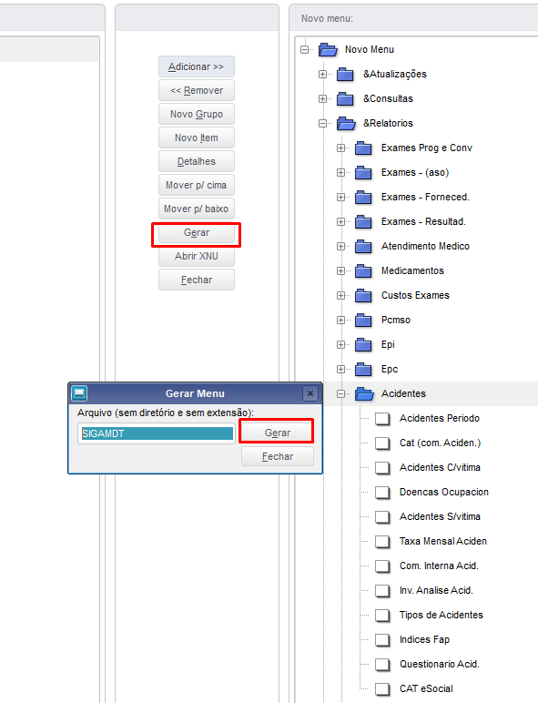Click the &Relatorios open-folder icon
Image resolution: width=538 pixels, height=703 pixels.
pyautogui.click(x=346, y=123)
